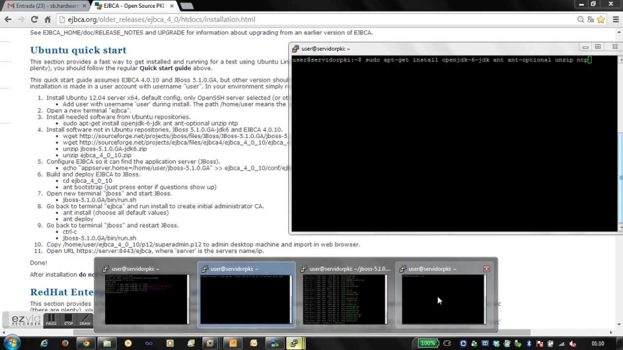This screenshot has height=350, width=623.
Task: Click the browser page horizontal scrollbar
Action: [301, 332]
